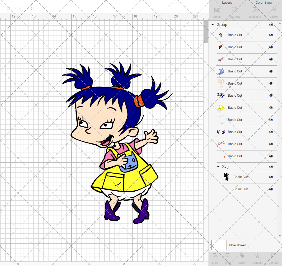
Task: Click the Duplicate layer icon
Action: [x=255, y=10]
